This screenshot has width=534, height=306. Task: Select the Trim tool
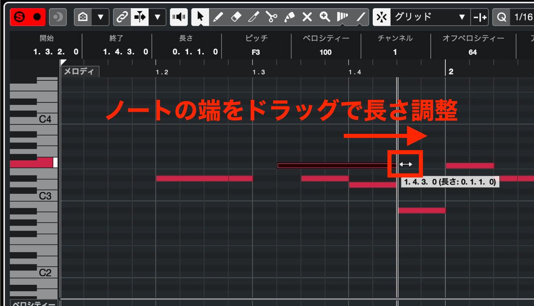tap(254, 17)
